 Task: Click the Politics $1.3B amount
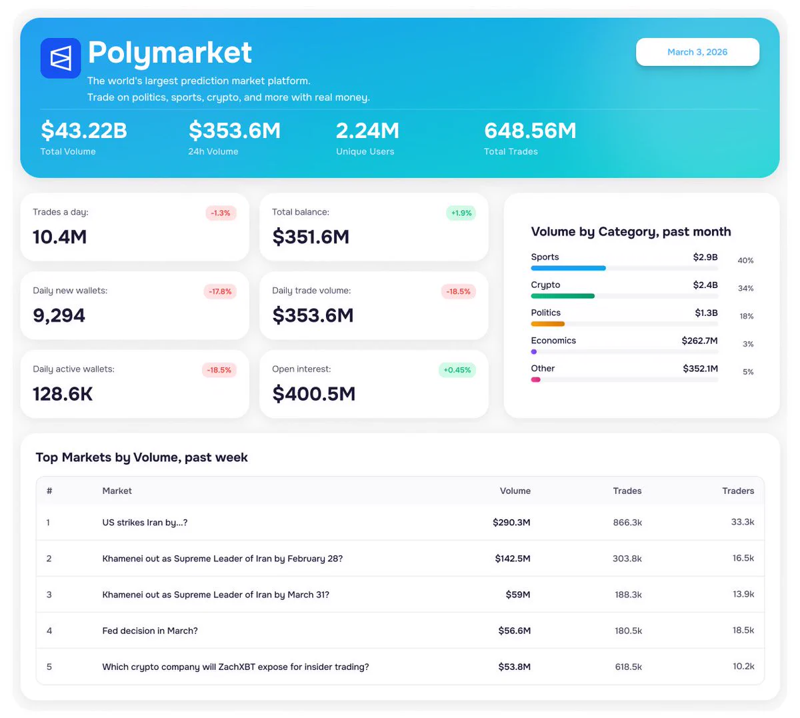pos(706,313)
